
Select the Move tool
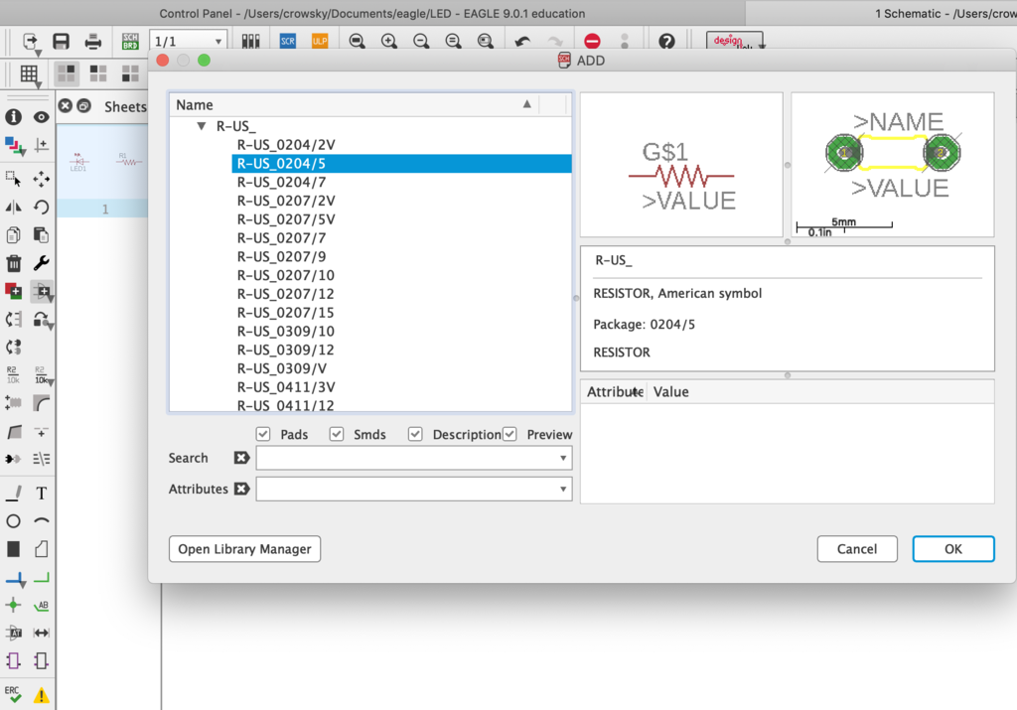click(41, 179)
